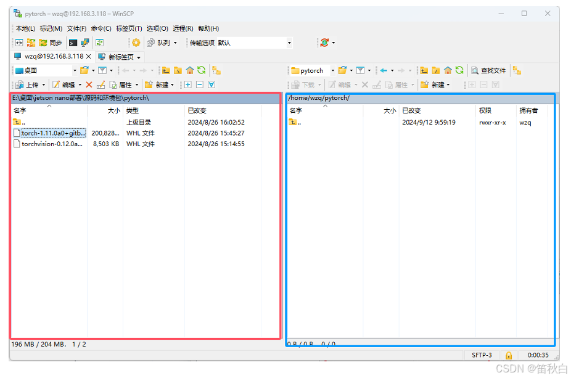Expand the arrow beside session refresh icon
Viewport: 571px width, 378px height.
point(333,43)
